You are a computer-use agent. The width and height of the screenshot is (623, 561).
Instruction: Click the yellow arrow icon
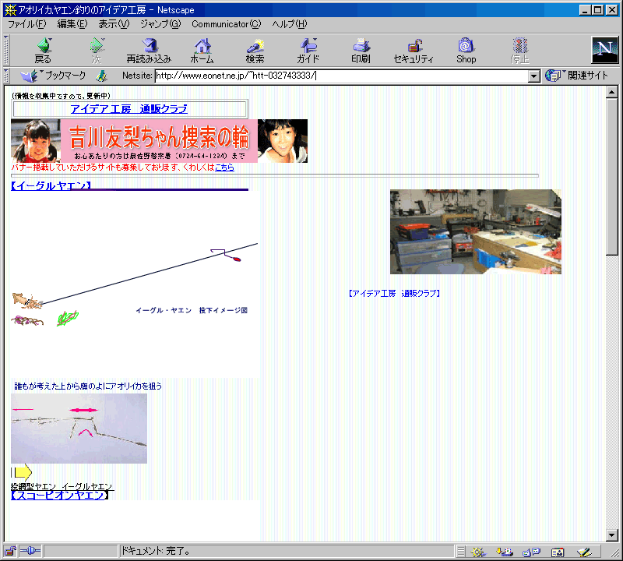point(22,472)
